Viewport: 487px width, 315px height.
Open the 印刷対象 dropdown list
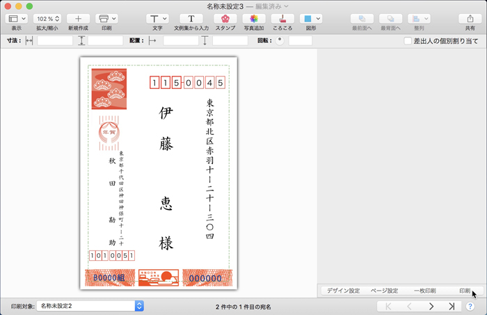click(x=90, y=306)
